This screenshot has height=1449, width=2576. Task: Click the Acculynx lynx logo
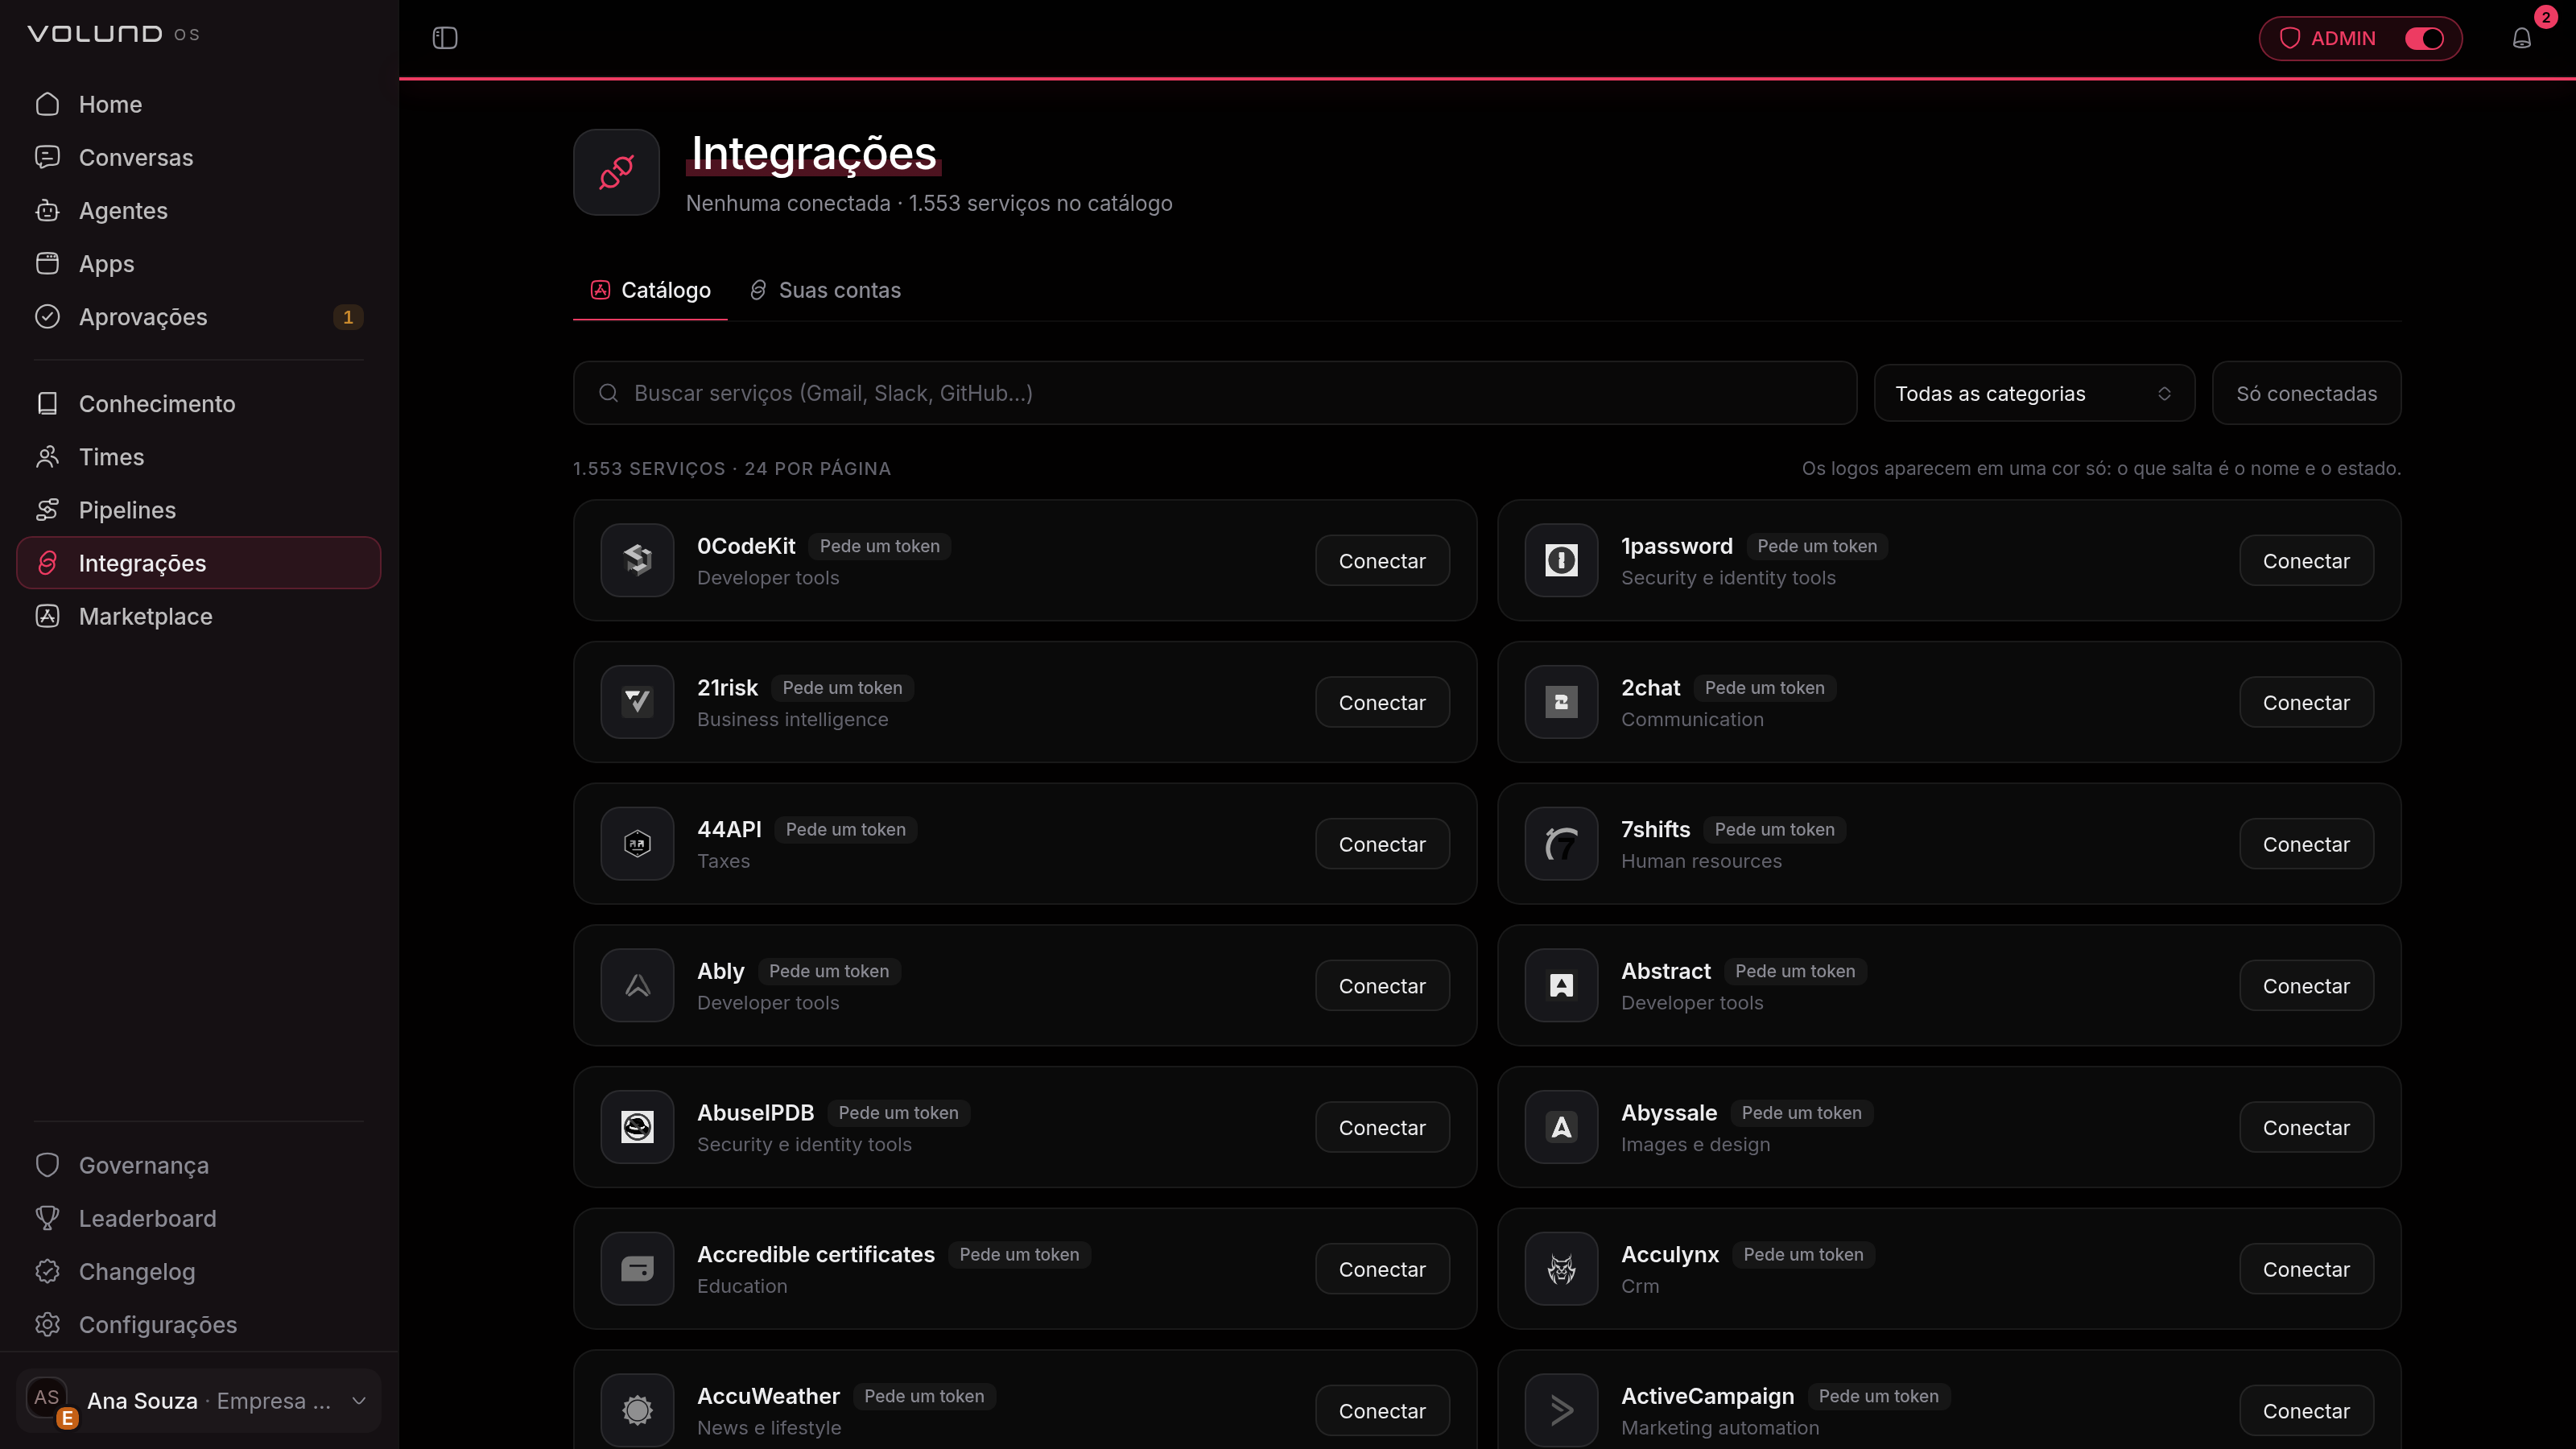click(1561, 1269)
